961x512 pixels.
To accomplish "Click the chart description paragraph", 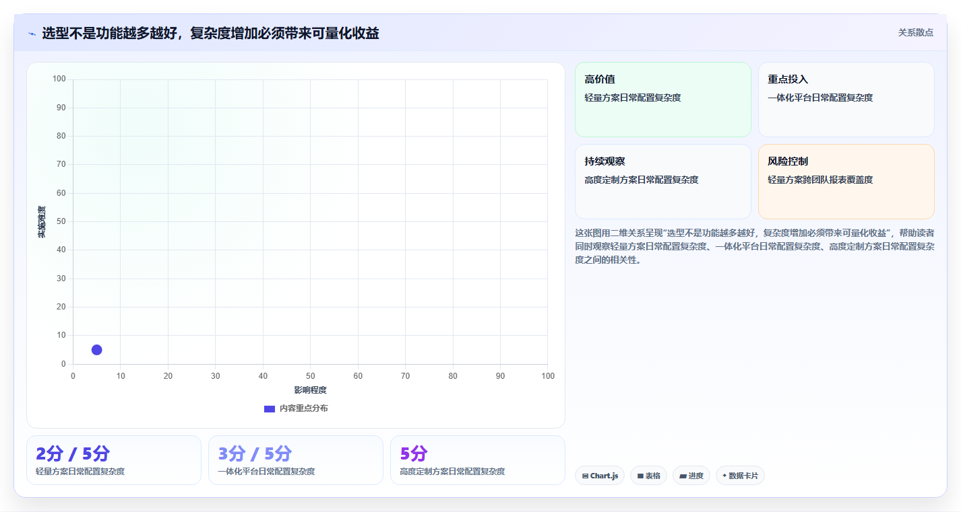I will pyautogui.click(x=755, y=246).
